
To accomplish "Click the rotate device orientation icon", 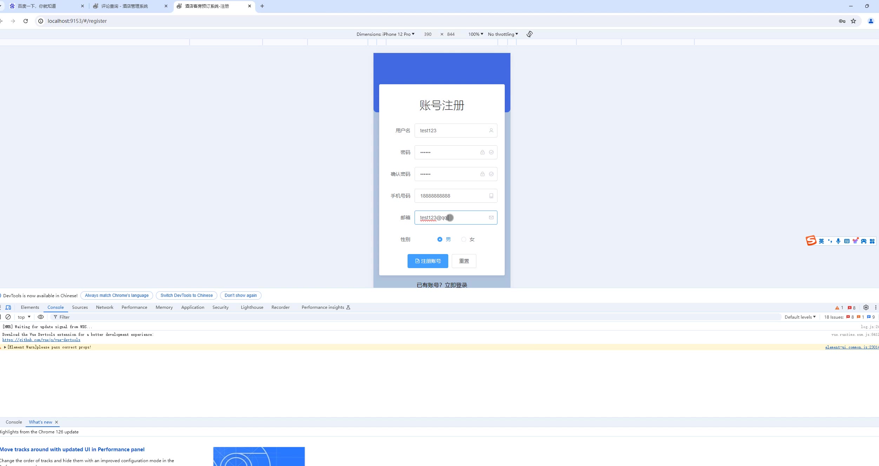I will click(x=529, y=34).
